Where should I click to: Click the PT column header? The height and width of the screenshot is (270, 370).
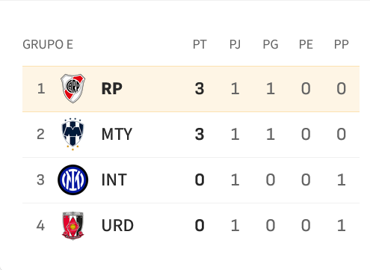pyautogui.click(x=200, y=45)
